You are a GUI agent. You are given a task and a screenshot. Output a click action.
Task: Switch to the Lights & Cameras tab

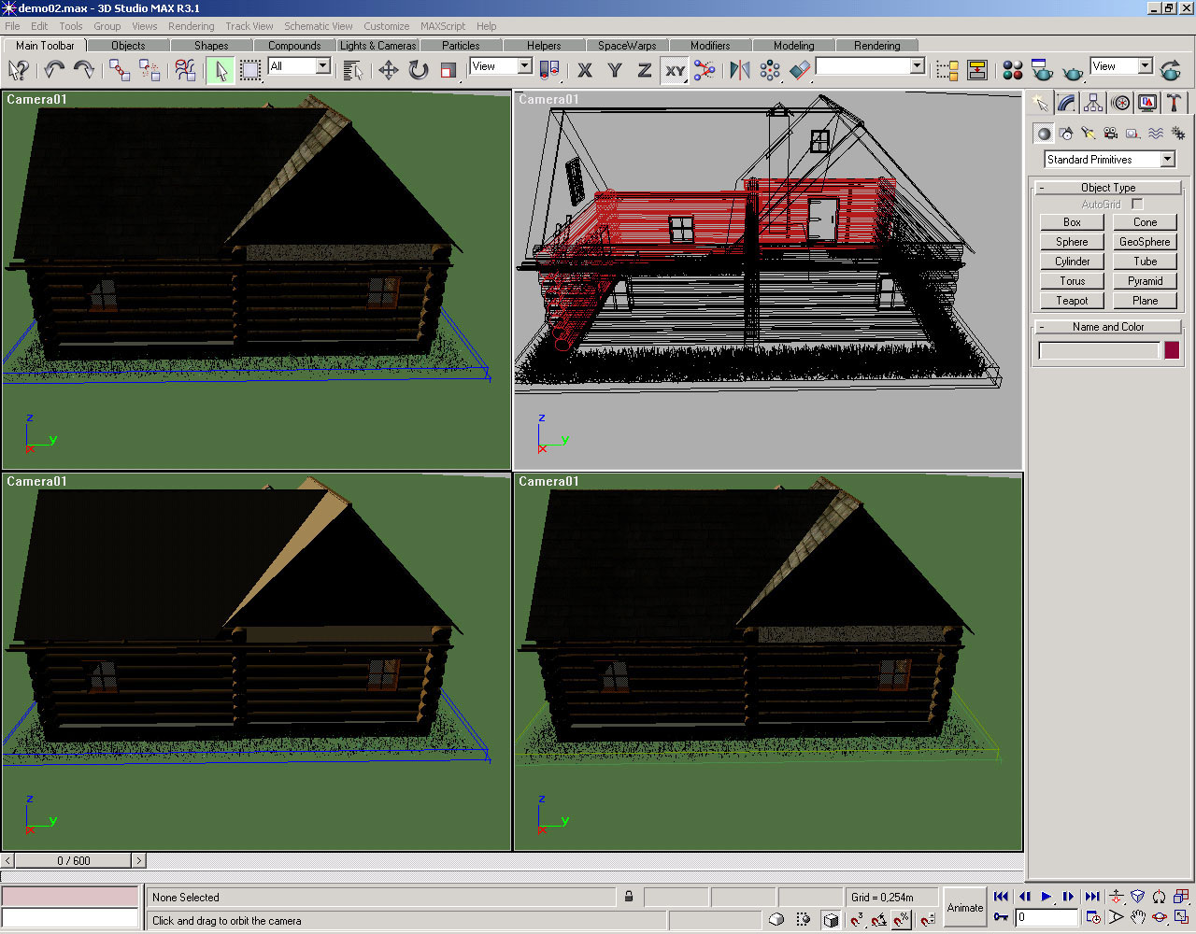377,45
